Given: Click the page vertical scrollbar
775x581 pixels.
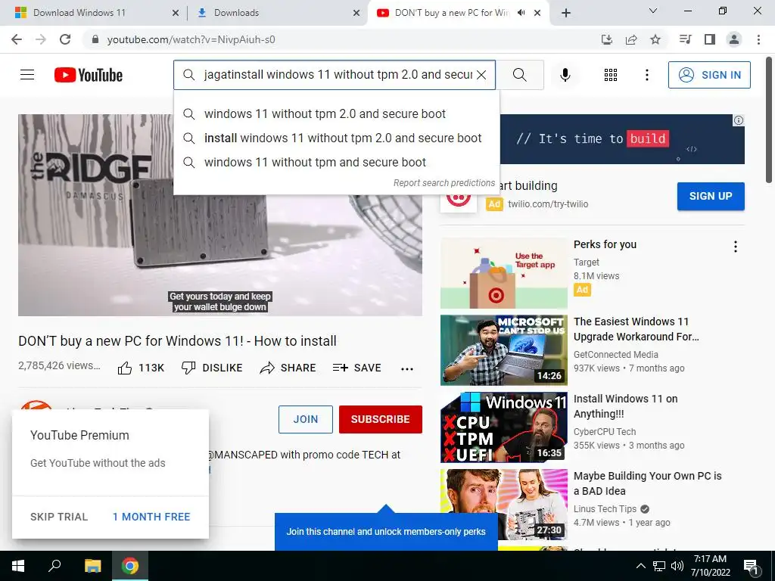Looking at the screenshot, I should click(x=769, y=119).
